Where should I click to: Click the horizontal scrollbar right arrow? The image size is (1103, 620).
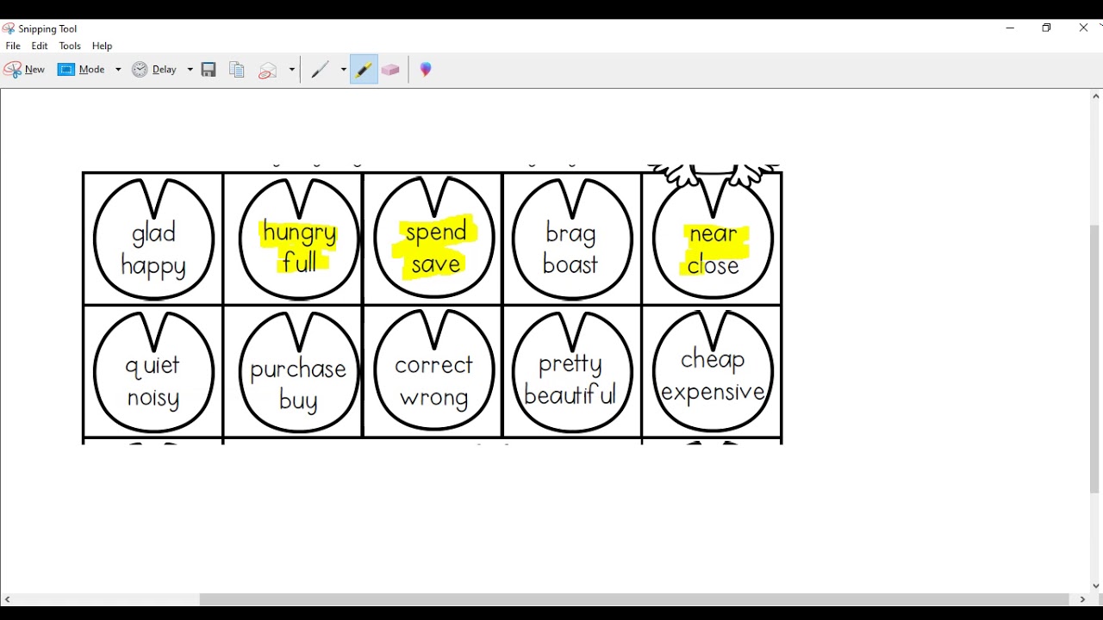point(1082,599)
